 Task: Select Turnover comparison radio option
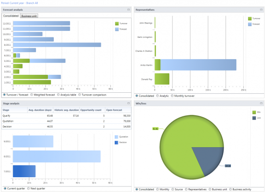click(80, 95)
